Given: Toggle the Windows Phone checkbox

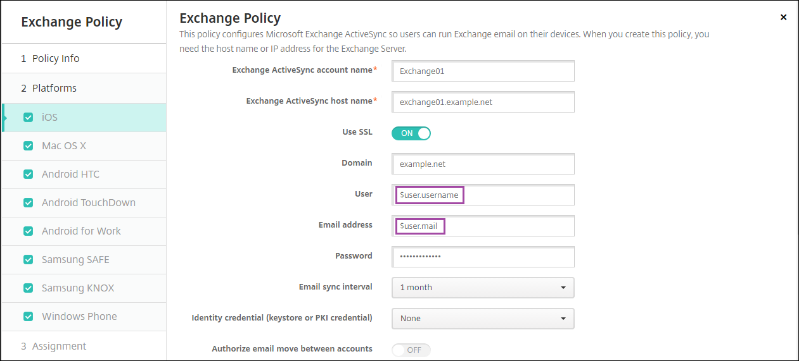Looking at the screenshot, I should click(x=28, y=317).
